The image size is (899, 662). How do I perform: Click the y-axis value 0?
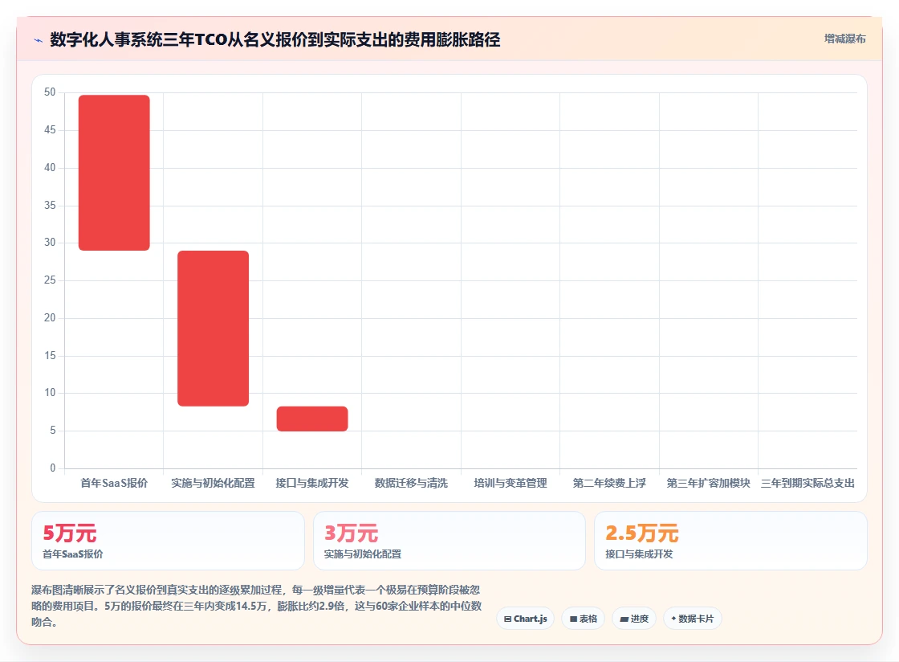pos(53,468)
